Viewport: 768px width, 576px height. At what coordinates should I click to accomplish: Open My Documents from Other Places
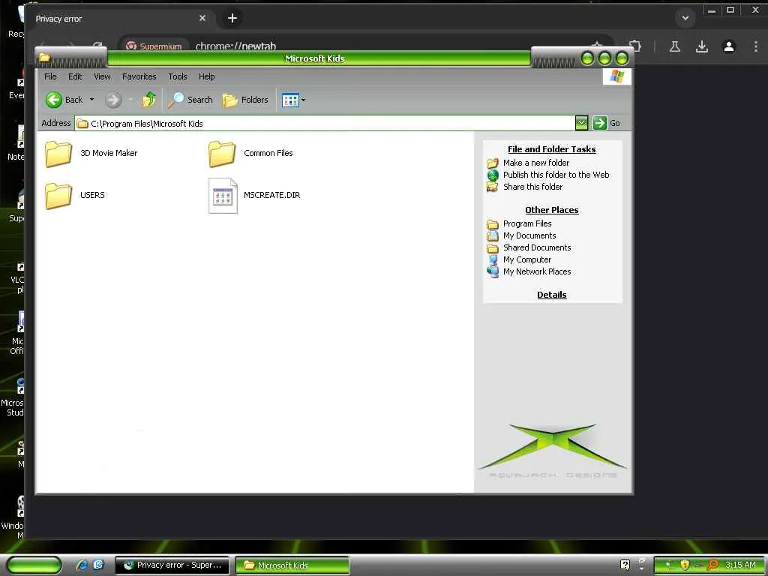pos(529,235)
